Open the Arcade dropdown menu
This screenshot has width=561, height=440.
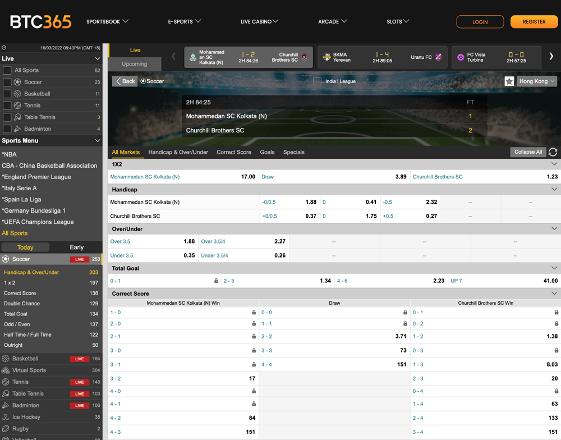(333, 22)
